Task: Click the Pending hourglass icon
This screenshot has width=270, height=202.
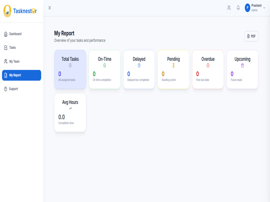Action: [173, 65]
